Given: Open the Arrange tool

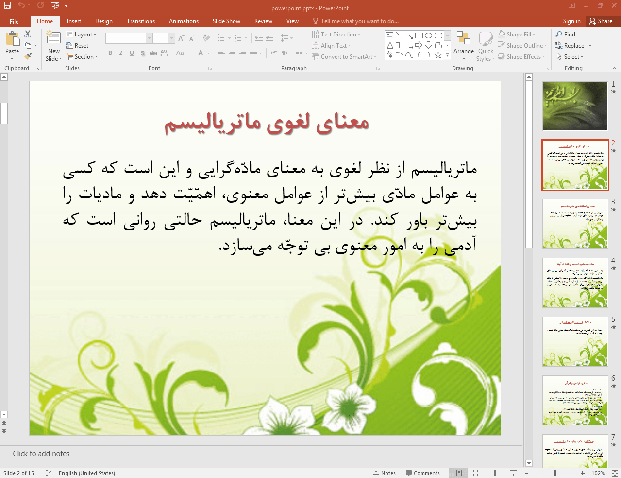Looking at the screenshot, I should [463, 46].
